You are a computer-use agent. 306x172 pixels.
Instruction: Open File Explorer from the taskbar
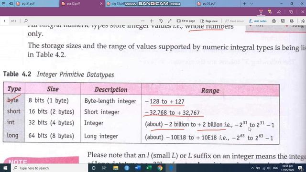click(x=116, y=168)
